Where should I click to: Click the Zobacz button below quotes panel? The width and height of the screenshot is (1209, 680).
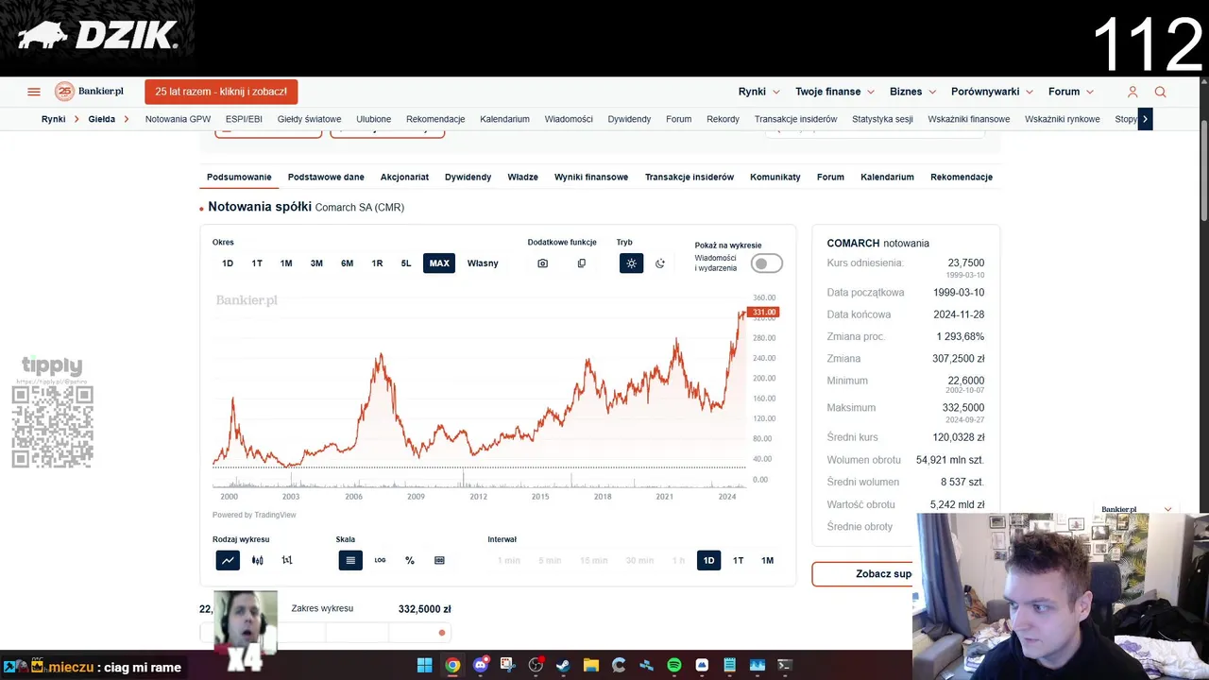point(862,573)
